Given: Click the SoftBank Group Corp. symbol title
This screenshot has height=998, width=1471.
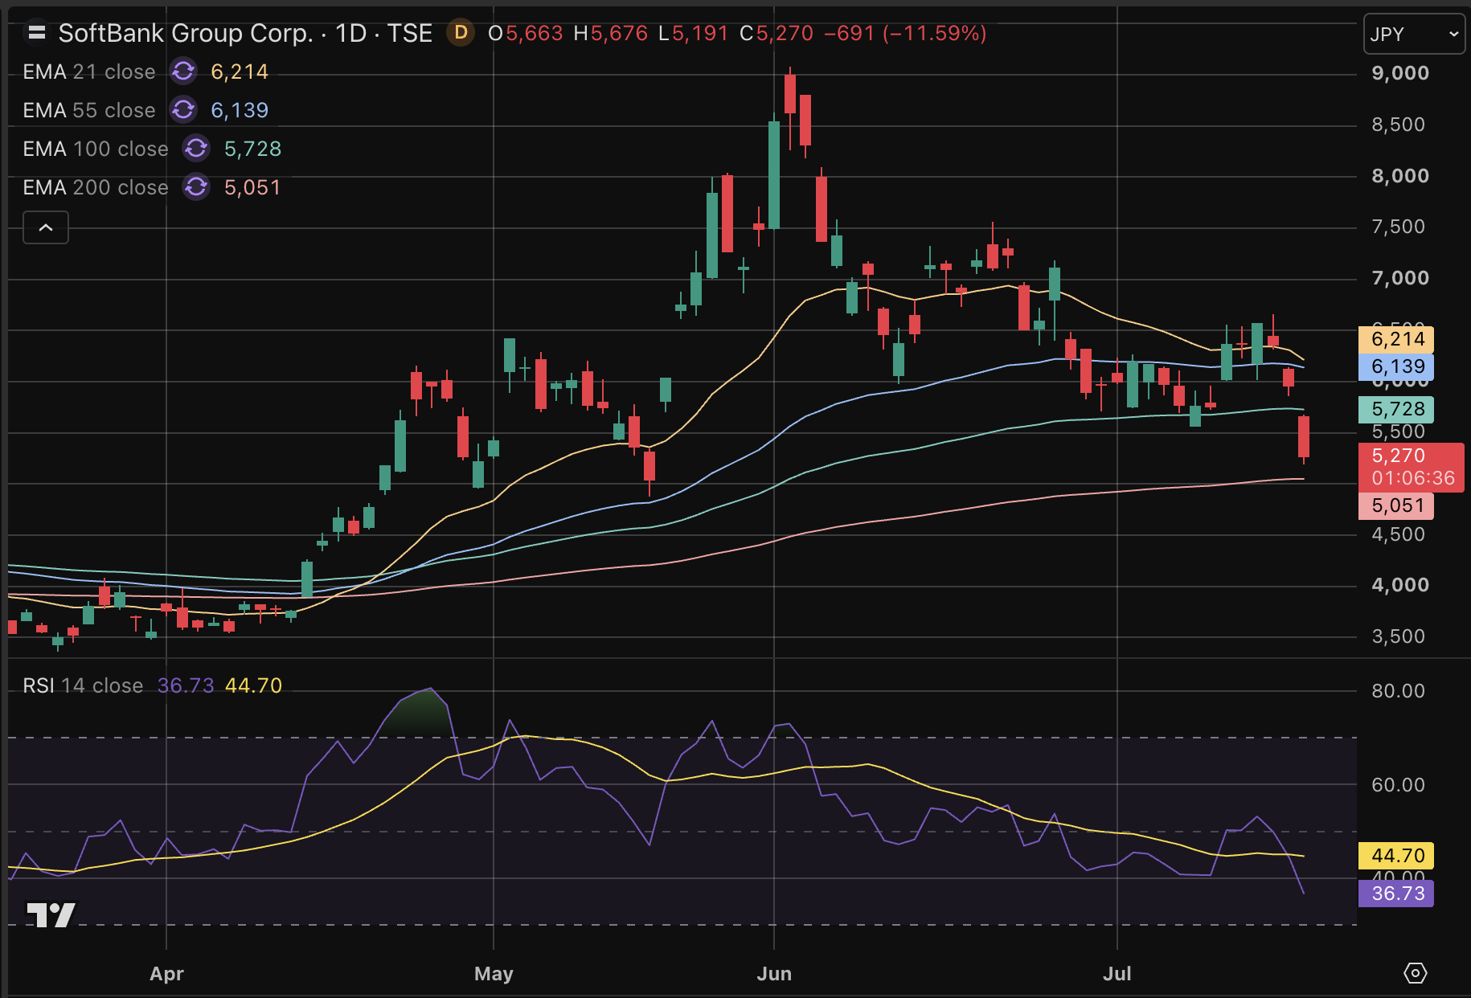Looking at the screenshot, I should pyautogui.click(x=186, y=33).
